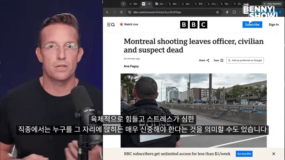
Task: Switch to the X tab labeled '(1)'
Action: [x=237, y=4]
